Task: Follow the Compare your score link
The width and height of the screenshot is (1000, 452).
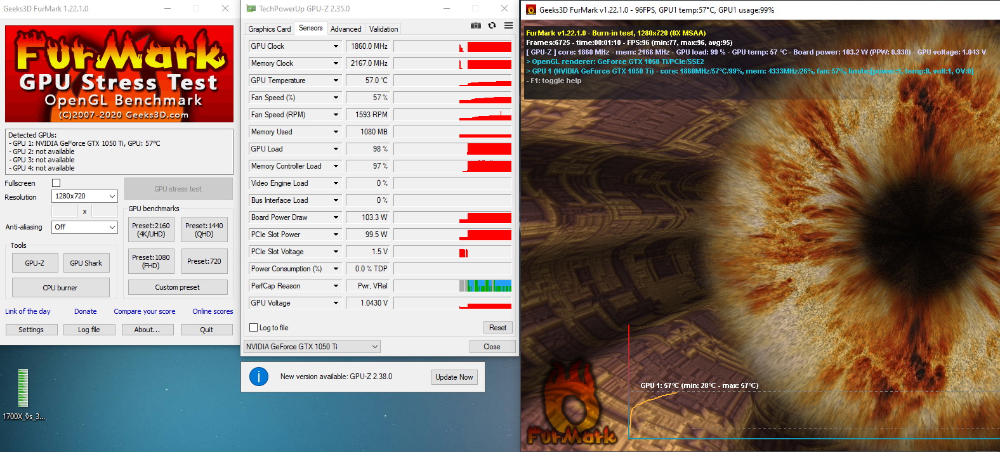Action: pyautogui.click(x=145, y=311)
